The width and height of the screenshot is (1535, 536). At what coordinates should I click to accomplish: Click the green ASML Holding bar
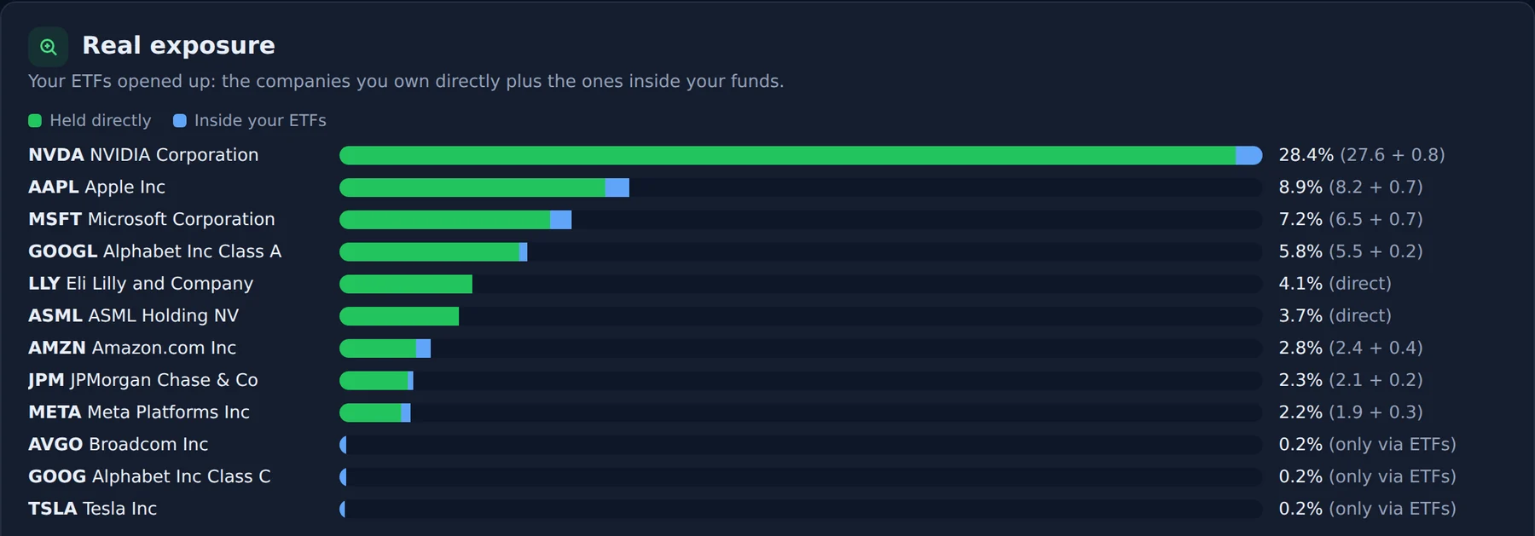[399, 316]
